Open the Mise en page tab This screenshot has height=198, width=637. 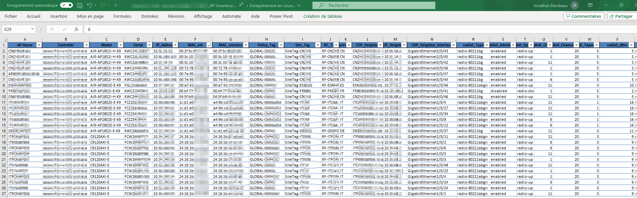point(90,16)
